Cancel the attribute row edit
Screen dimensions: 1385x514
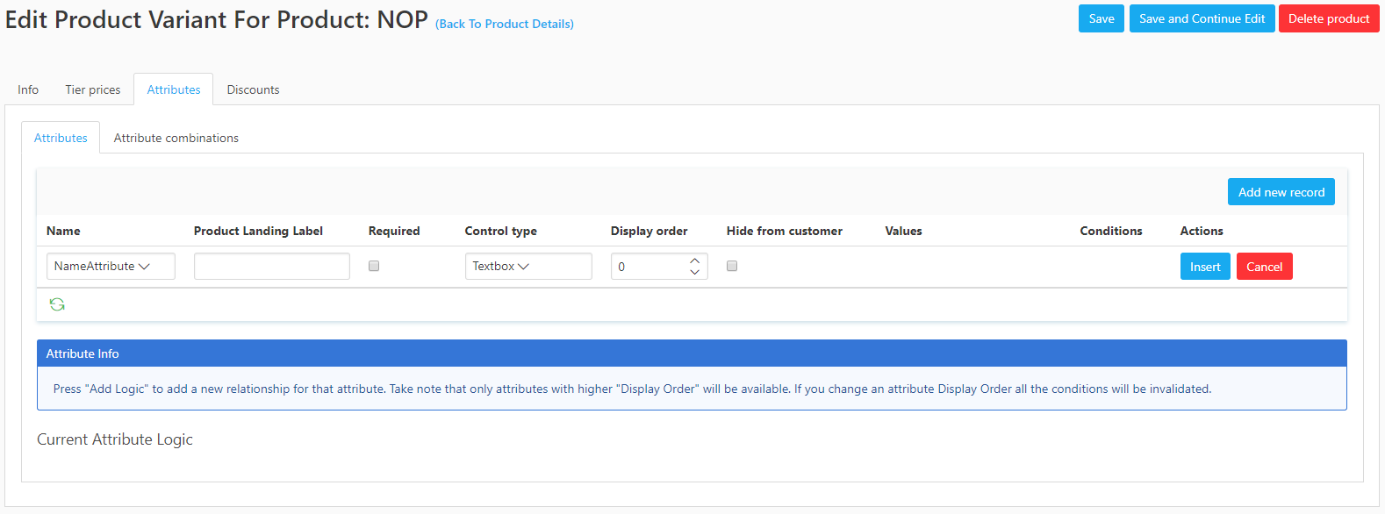[x=1264, y=267]
